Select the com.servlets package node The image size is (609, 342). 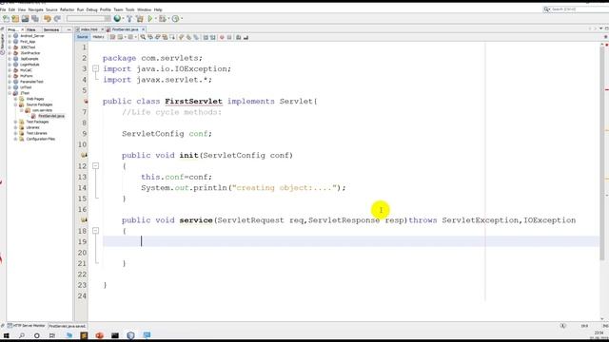[x=42, y=110]
